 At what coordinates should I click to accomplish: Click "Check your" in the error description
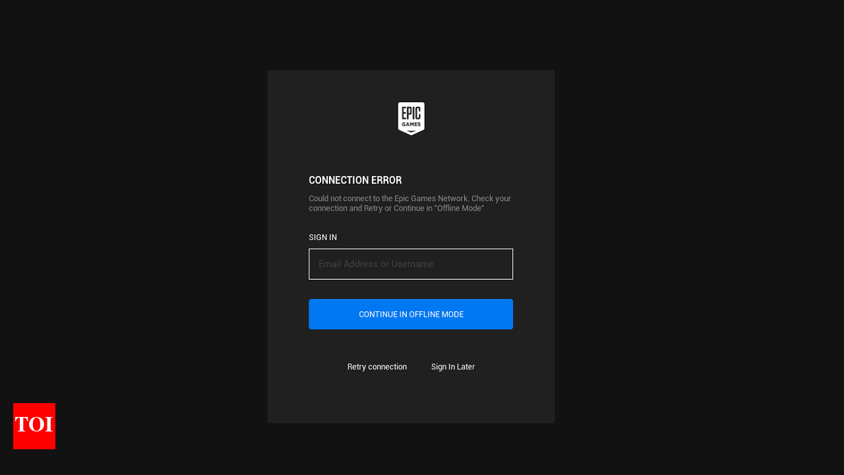pos(491,199)
